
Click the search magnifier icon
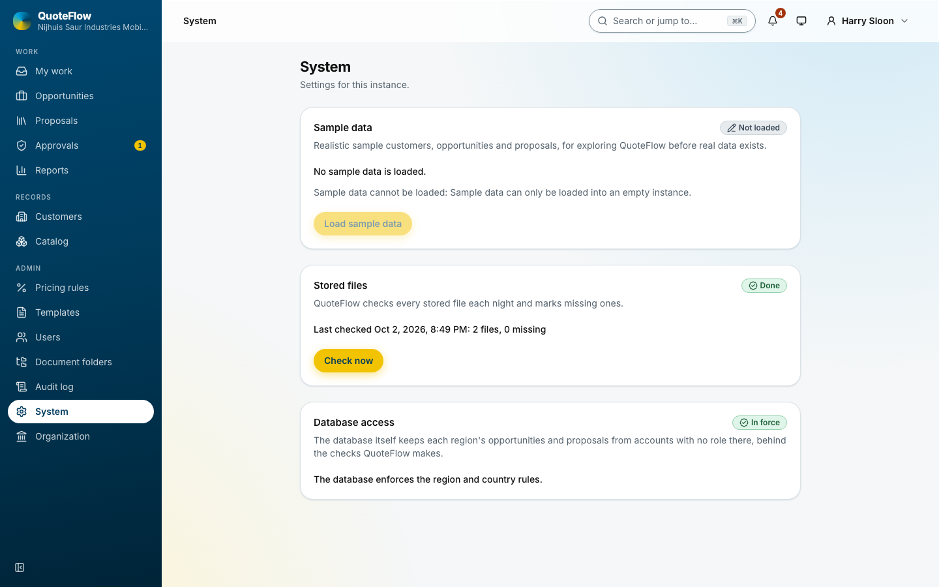tap(603, 21)
